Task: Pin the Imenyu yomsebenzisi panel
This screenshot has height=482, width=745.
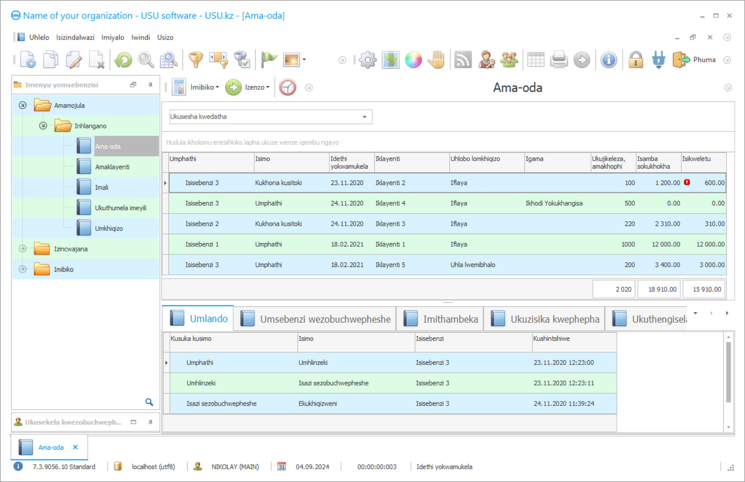Action: pyautogui.click(x=150, y=85)
